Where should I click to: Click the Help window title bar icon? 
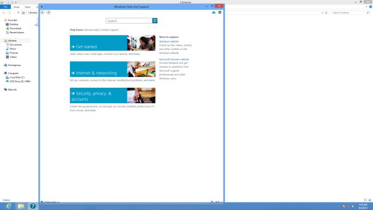42,7
